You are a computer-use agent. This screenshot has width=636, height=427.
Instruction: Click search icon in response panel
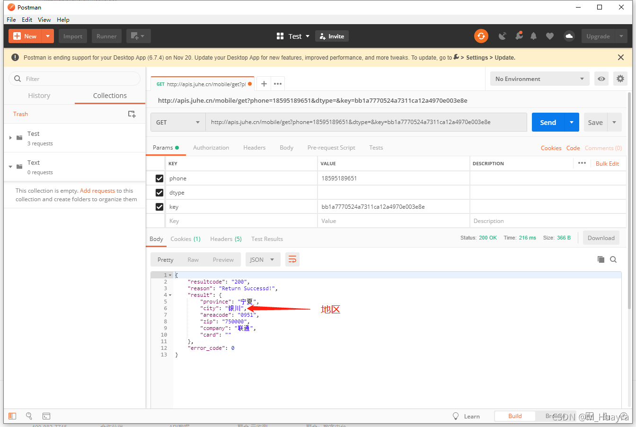(613, 259)
